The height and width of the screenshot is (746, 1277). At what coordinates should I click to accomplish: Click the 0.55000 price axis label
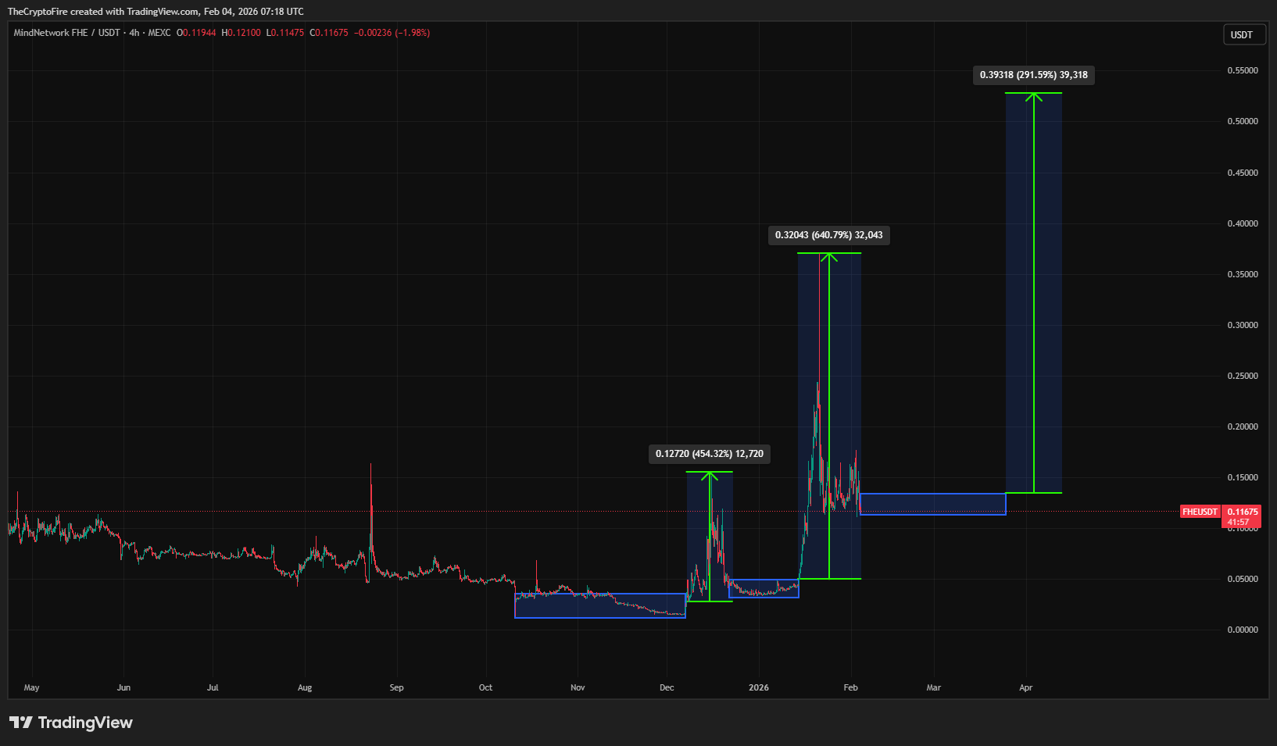point(1243,70)
